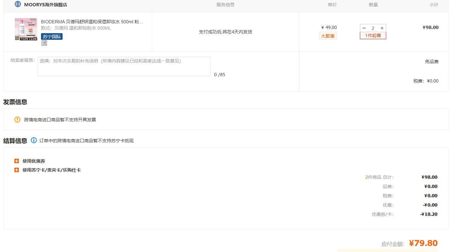Click the blue info icon beside 结算信息
Viewport: 450px width, 252px height.
coord(34,140)
